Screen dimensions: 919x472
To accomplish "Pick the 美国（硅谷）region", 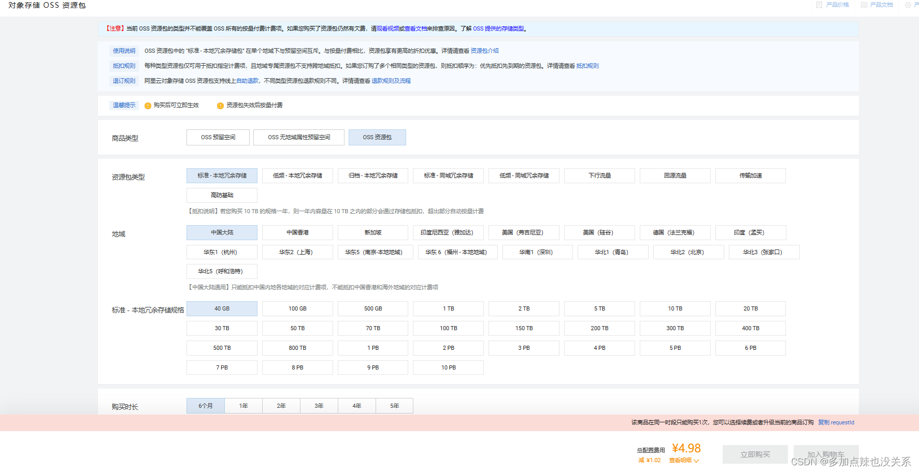I will coord(599,232).
